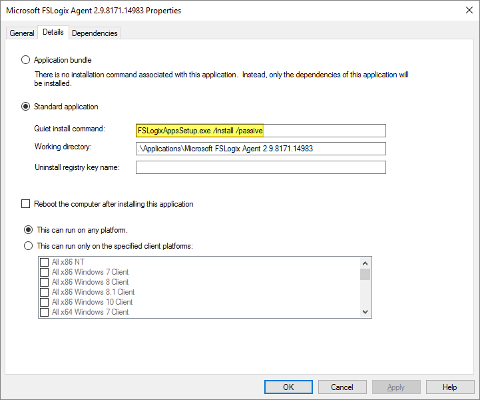Select 'only on the specified client platforms'
The image size is (480, 400).
tap(28, 246)
